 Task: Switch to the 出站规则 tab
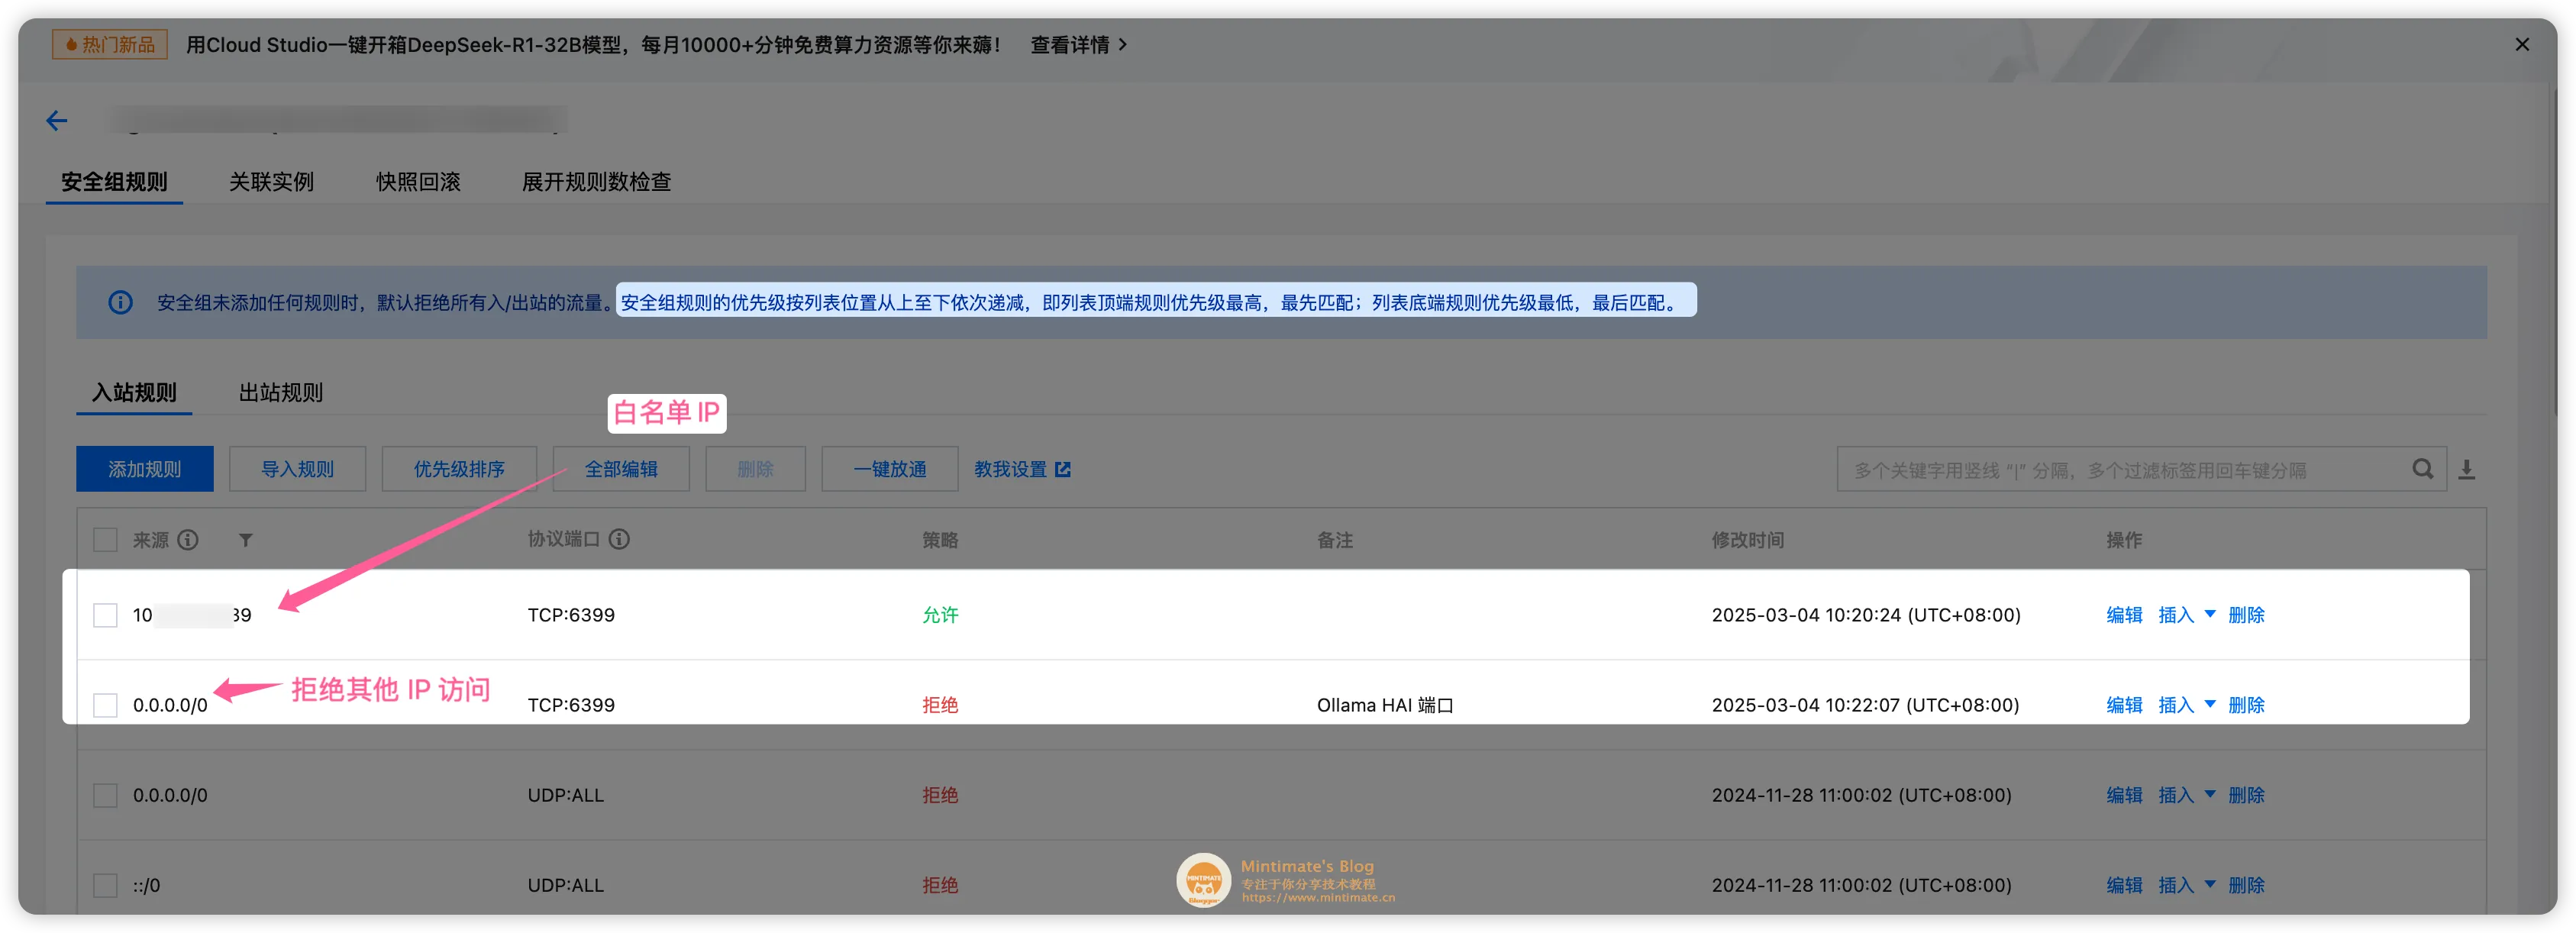(281, 392)
